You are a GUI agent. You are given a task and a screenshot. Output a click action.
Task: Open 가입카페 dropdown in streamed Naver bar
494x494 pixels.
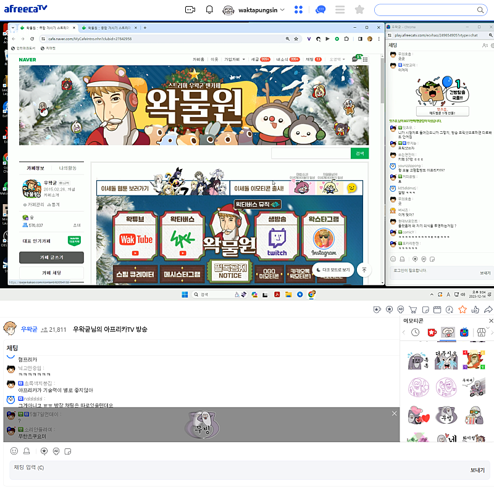pyautogui.click(x=235, y=59)
